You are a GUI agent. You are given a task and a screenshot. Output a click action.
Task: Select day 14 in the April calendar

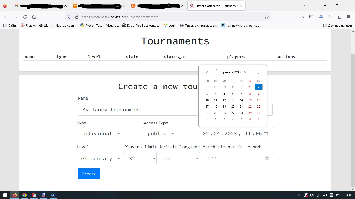pos(241,100)
